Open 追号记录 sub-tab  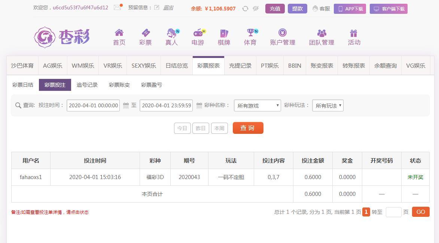coord(87,85)
